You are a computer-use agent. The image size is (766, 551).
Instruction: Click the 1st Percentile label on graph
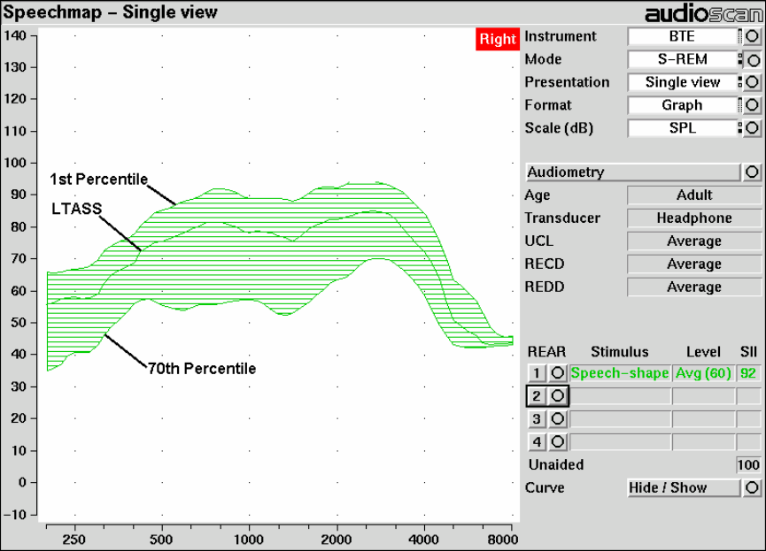coord(98,180)
